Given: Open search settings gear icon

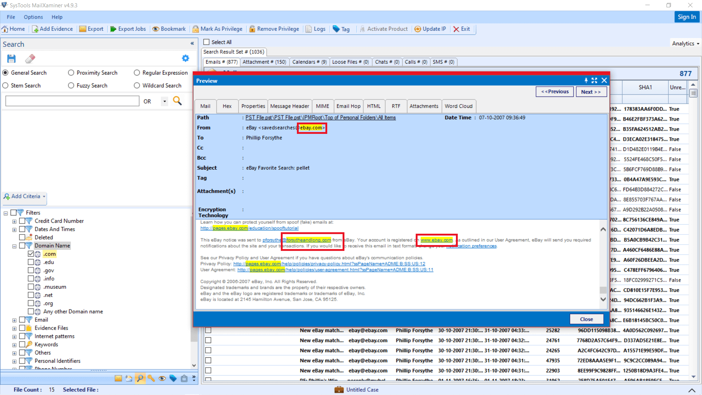Looking at the screenshot, I should tap(186, 58).
